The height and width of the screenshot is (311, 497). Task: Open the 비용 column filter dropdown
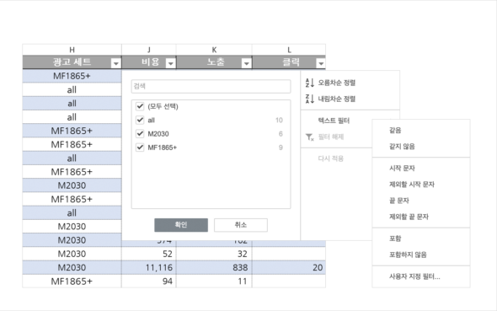pyautogui.click(x=171, y=63)
